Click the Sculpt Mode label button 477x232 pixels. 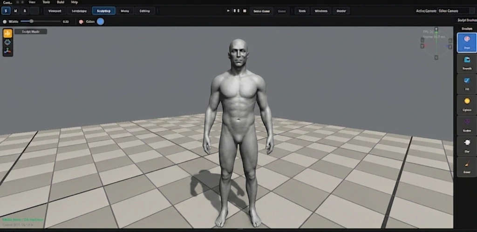[31, 32]
